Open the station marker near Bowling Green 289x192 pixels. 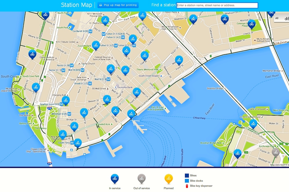coord(66,100)
